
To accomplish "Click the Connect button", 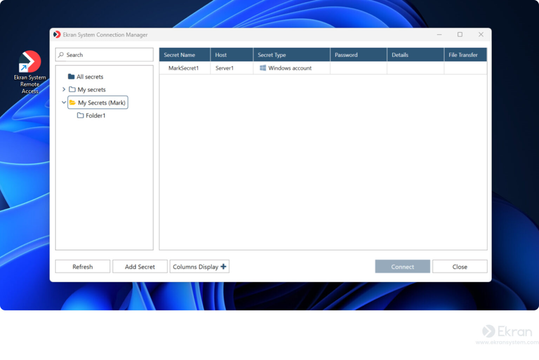I will tap(402, 266).
